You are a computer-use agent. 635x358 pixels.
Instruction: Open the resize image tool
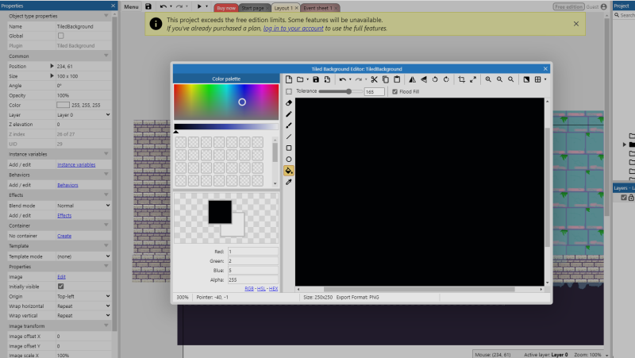[473, 79]
